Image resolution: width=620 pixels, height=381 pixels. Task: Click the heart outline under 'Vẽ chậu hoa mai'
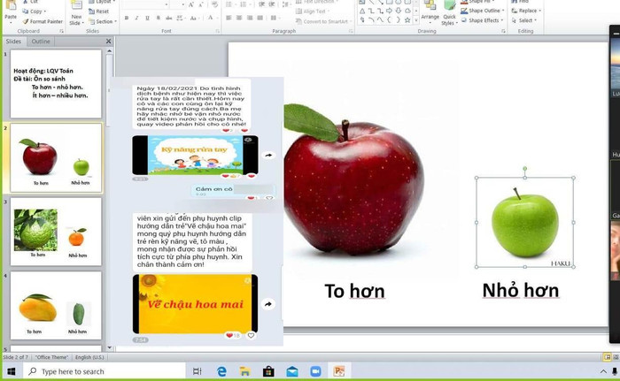(251, 336)
